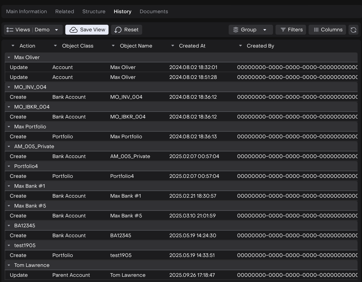Sort by the Object Class column header
Screen dimensions: 362x282
pyautogui.click(x=78, y=46)
